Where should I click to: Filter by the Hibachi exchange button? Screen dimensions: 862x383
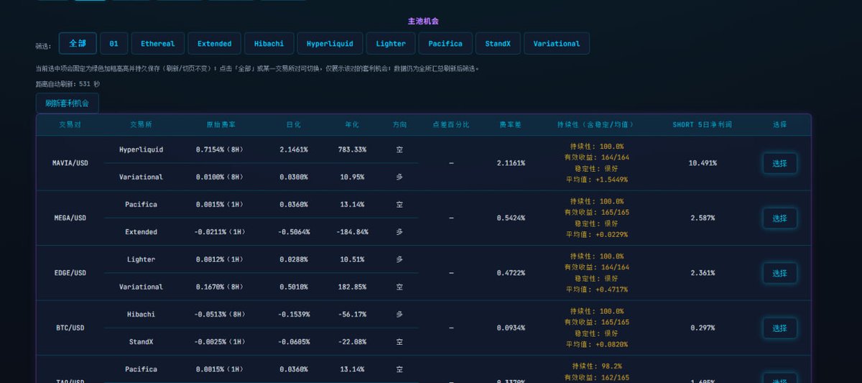pos(269,43)
